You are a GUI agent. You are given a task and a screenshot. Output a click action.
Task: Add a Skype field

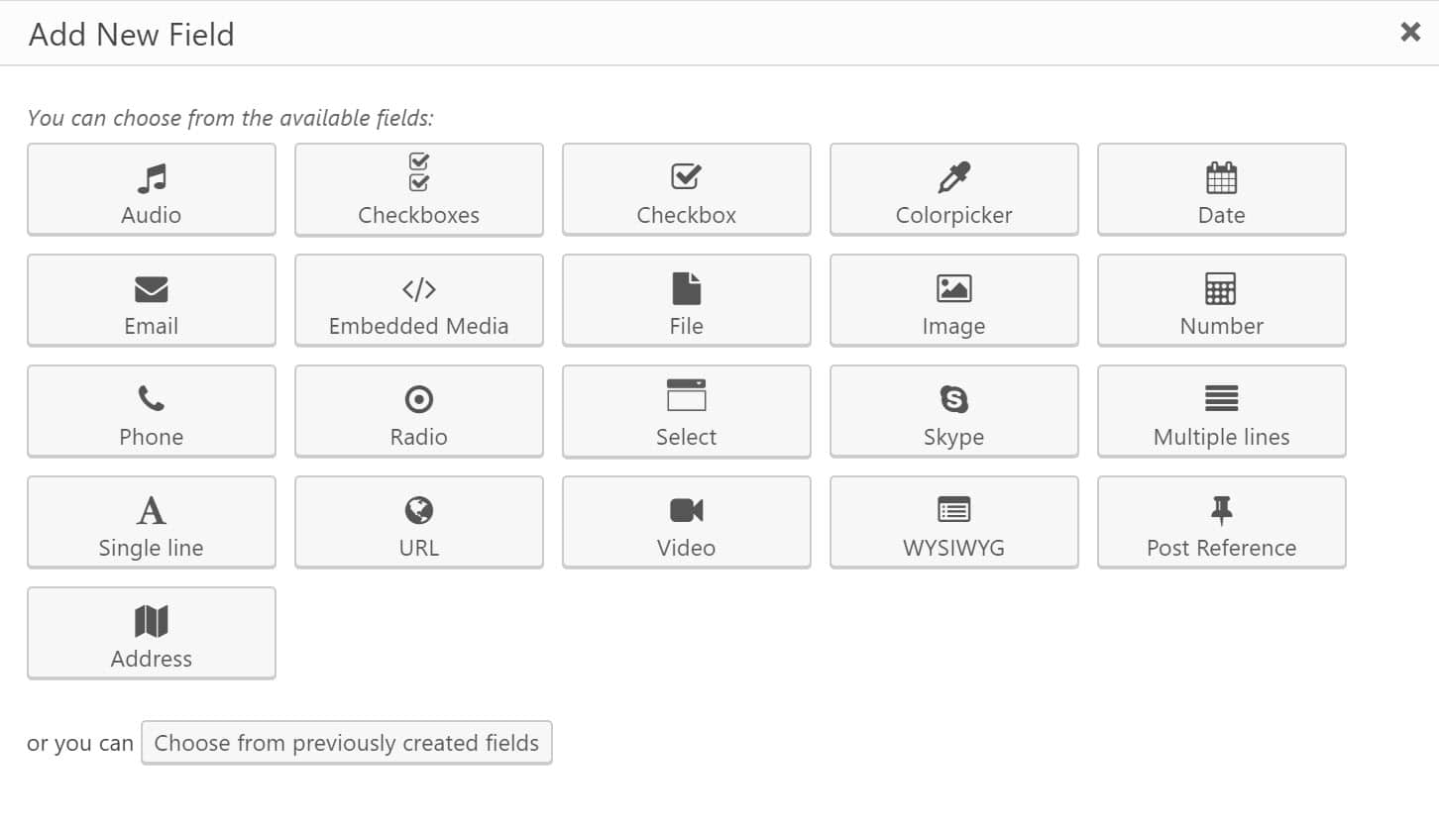click(953, 411)
